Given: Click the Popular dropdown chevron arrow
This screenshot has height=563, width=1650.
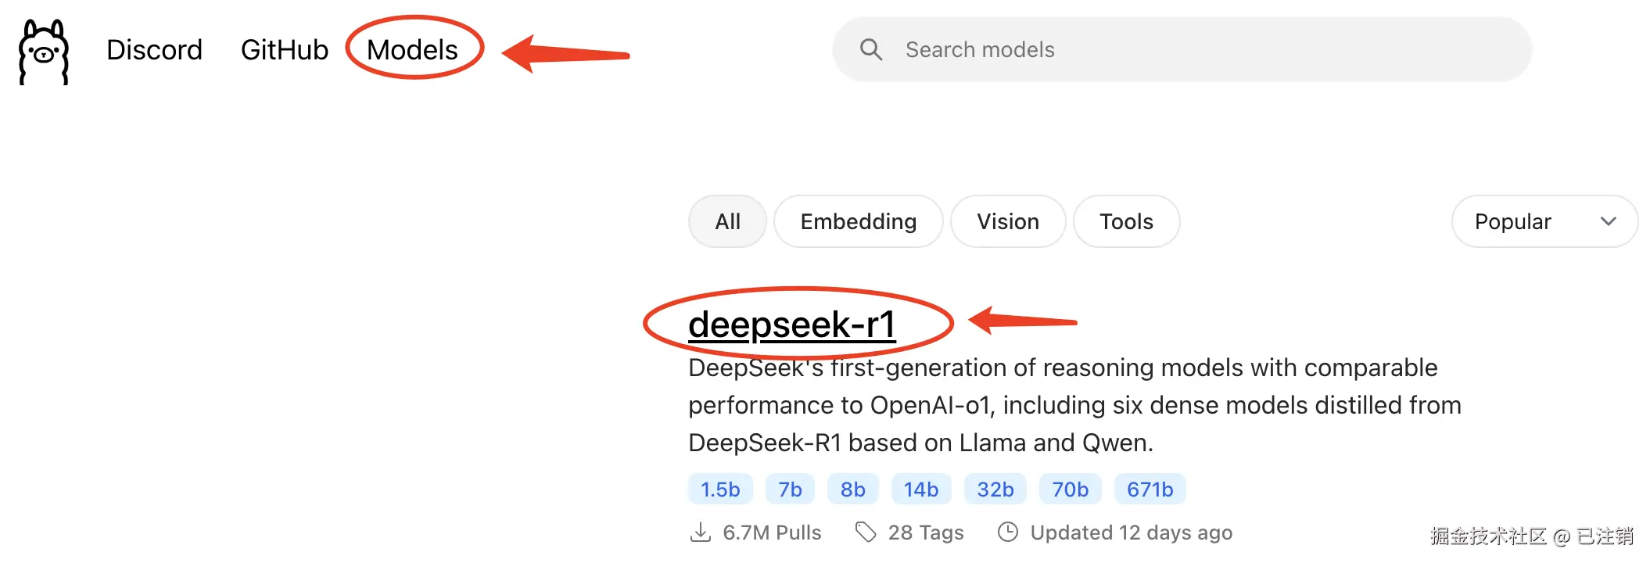Looking at the screenshot, I should point(1608,222).
